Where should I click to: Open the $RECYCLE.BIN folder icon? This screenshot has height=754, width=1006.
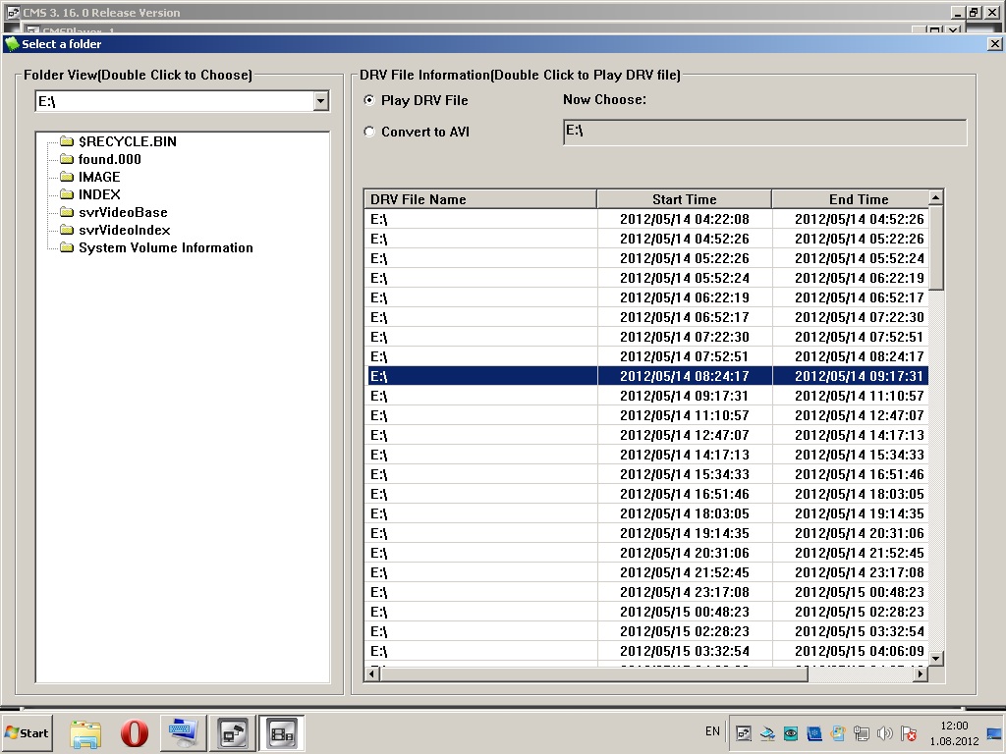[67, 141]
